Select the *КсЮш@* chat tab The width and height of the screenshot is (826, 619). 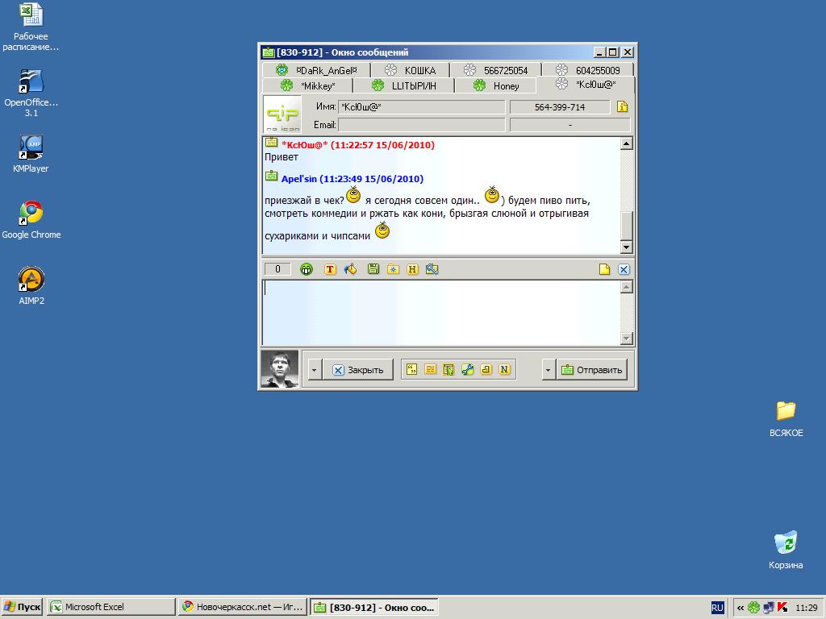(586, 84)
